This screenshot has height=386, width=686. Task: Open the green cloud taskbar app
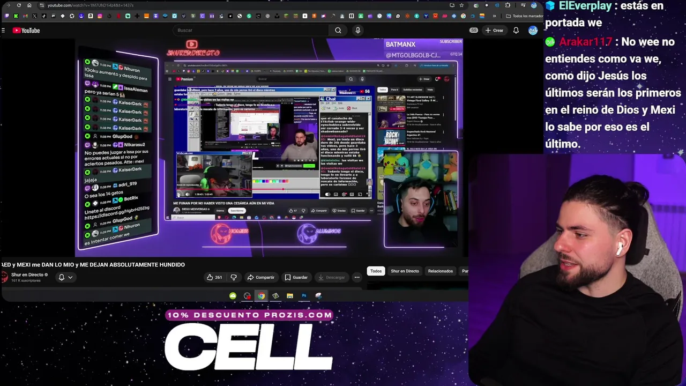233,296
